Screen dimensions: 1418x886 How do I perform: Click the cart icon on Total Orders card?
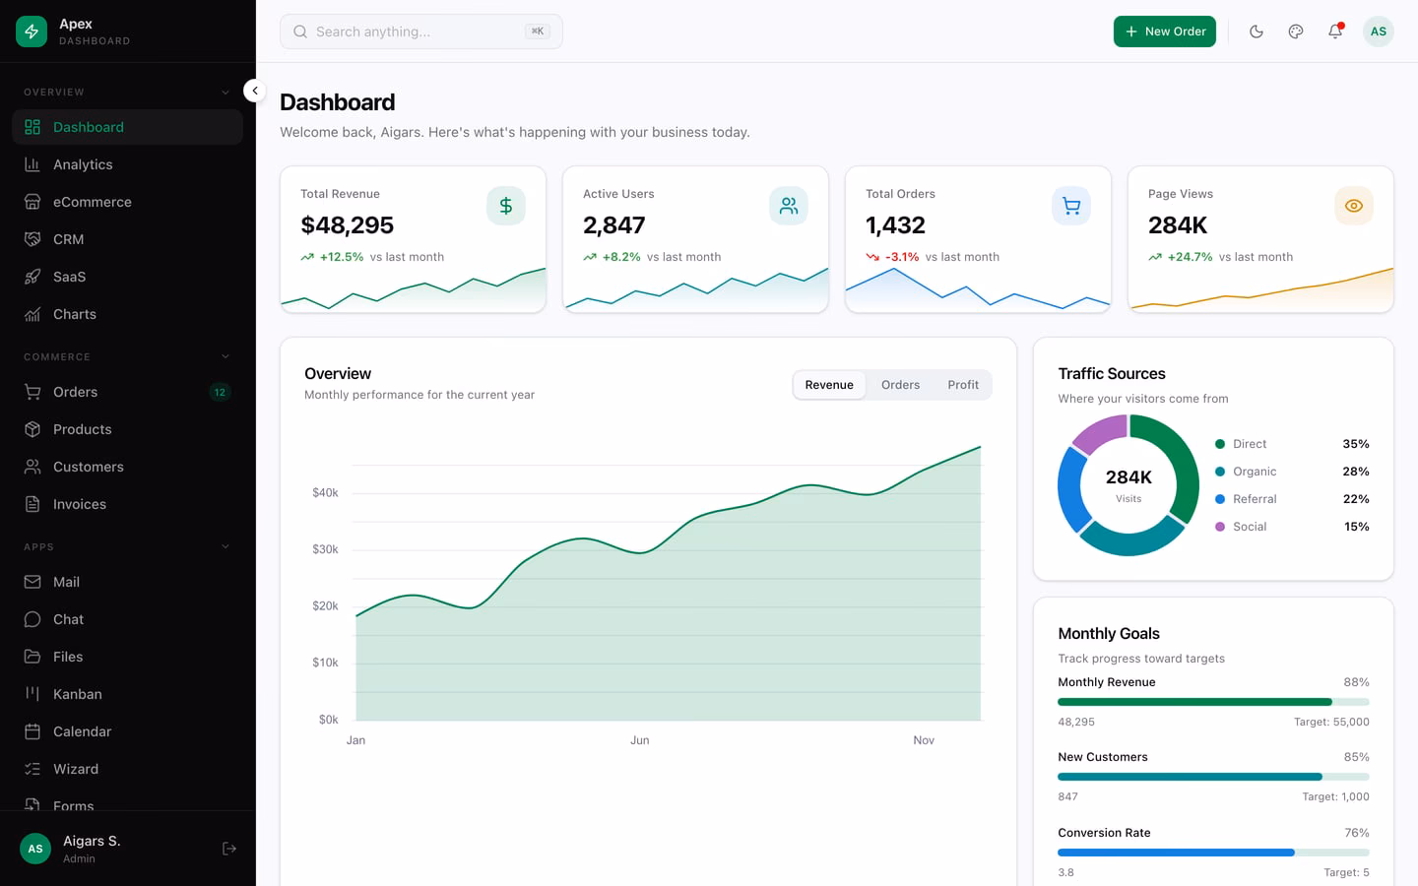coord(1071,206)
